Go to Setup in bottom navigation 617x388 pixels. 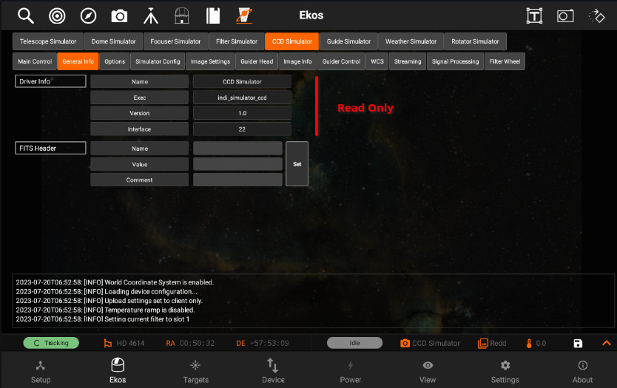(x=41, y=371)
